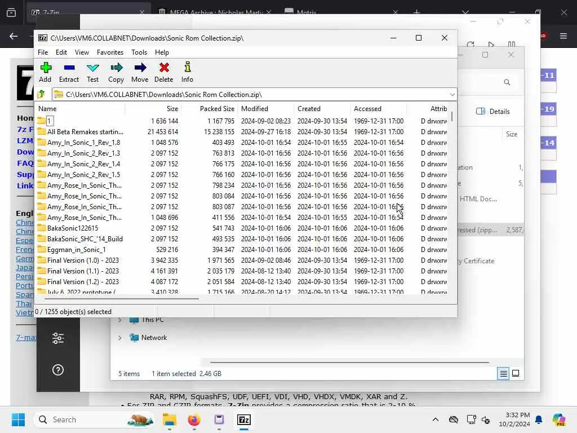Click size value 21 453 614
Viewport: 577px width, 433px height.
coord(163,132)
